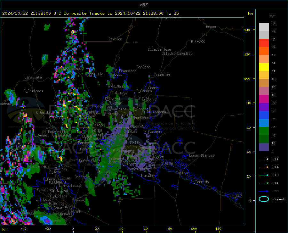Click the 'Zapata' map label
Viewport: 288px width, 233px height.
pyautogui.click(x=78, y=200)
